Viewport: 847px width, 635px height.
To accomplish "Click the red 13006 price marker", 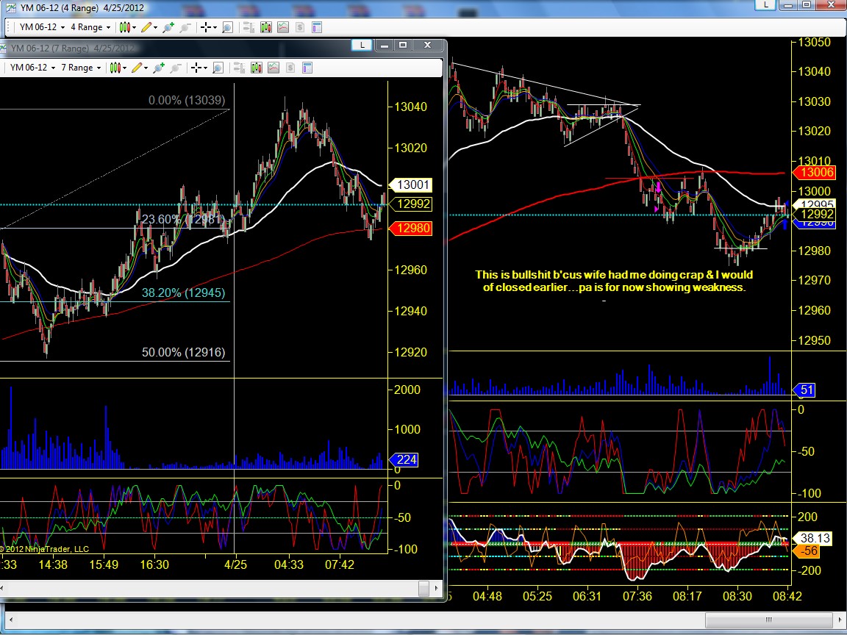I will click(813, 172).
